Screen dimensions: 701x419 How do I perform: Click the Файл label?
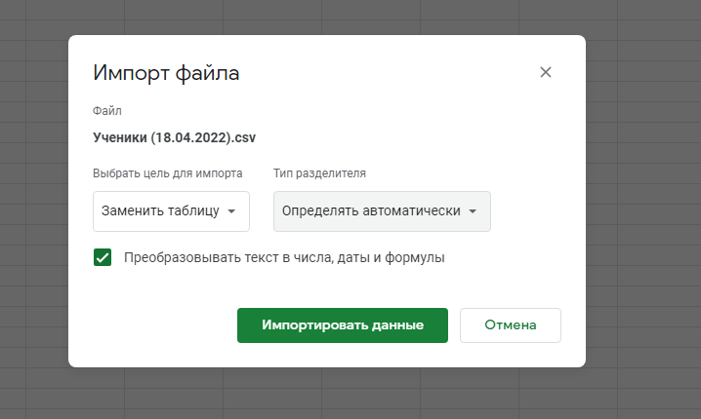pos(107,111)
